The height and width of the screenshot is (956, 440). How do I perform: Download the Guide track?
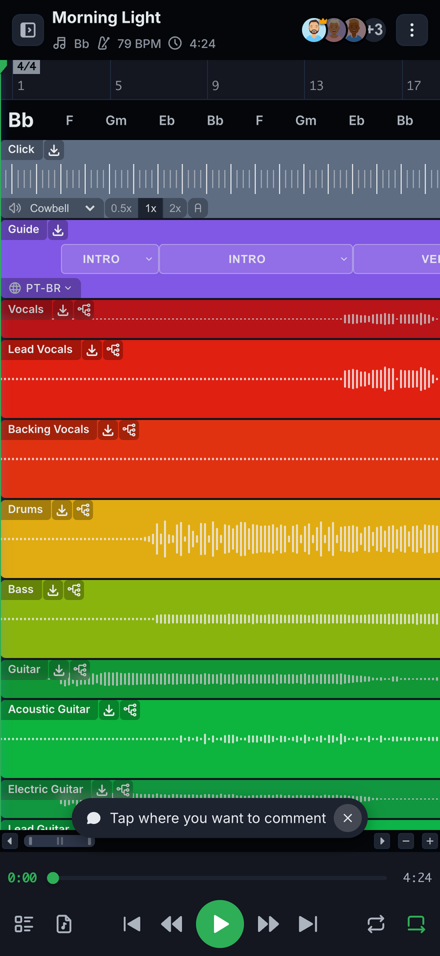(58, 230)
